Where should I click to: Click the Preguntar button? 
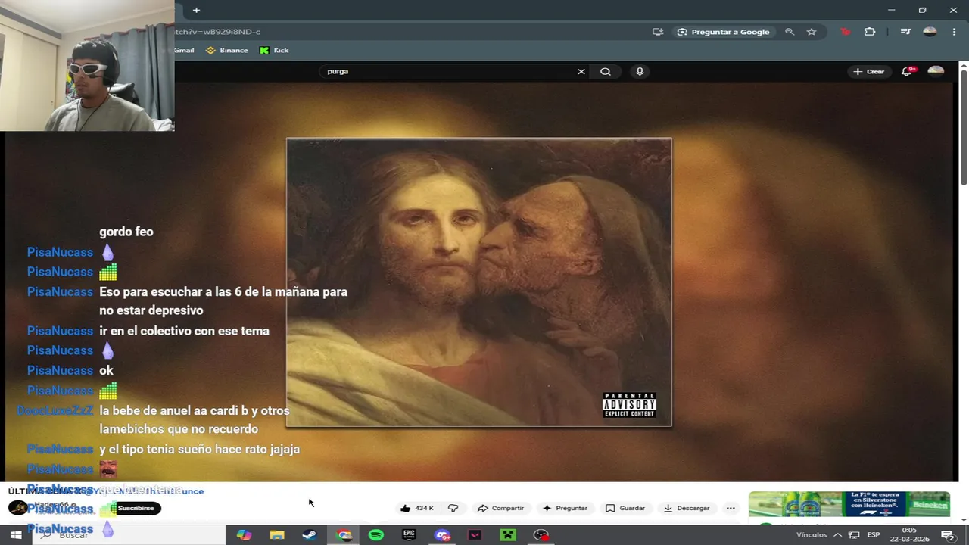565,508
